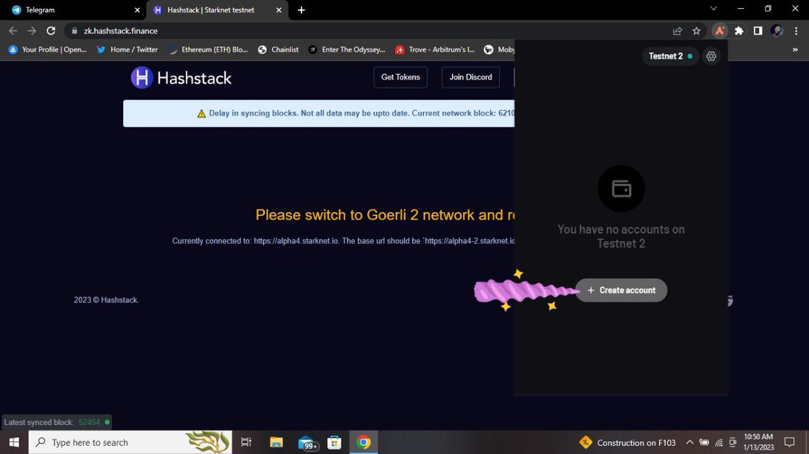Click the address bar URL field
This screenshot has width=809, height=454.
371,31
